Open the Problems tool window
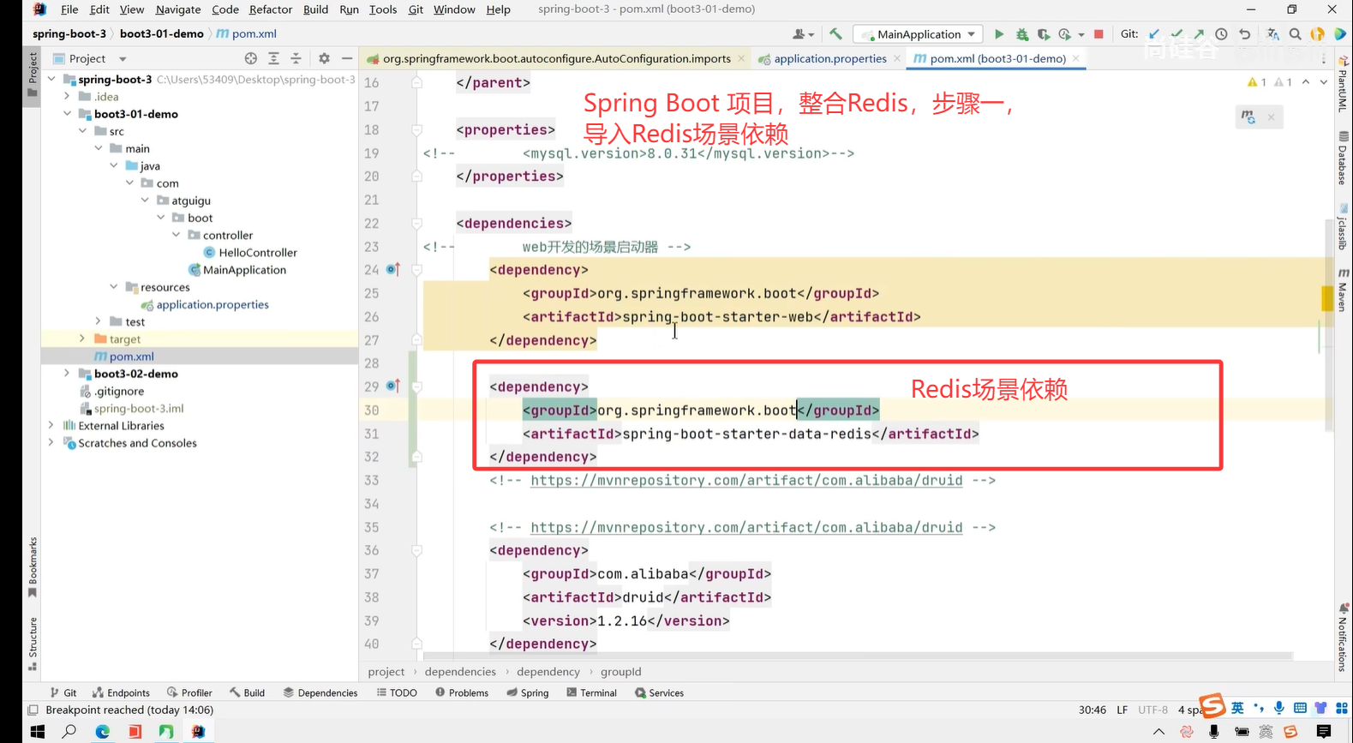Image resolution: width=1353 pixels, height=743 pixels. (x=461, y=692)
